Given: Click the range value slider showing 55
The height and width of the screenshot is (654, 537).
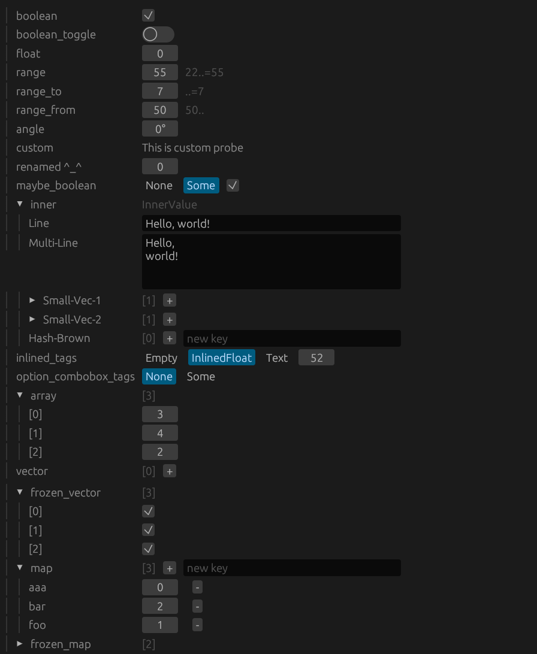Looking at the screenshot, I should click(159, 72).
